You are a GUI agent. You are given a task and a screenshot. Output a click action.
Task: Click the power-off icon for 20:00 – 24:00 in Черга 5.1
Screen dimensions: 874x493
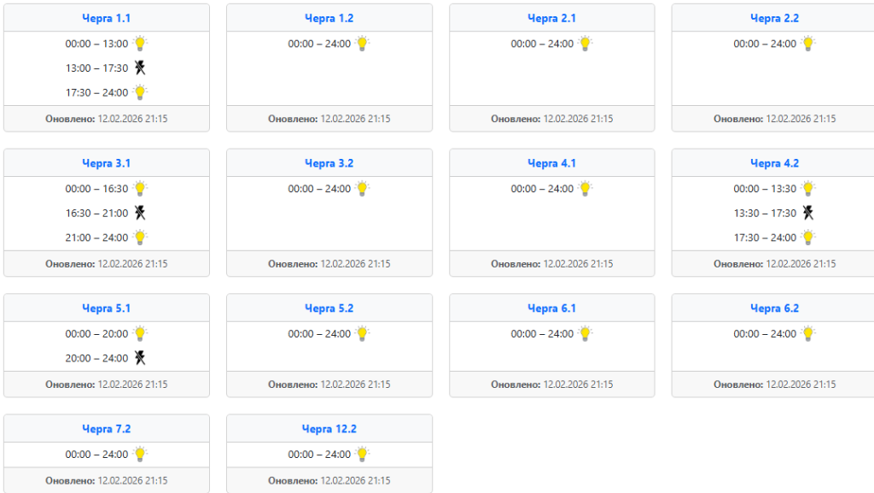pyautogui.click(x=140, y=358)
